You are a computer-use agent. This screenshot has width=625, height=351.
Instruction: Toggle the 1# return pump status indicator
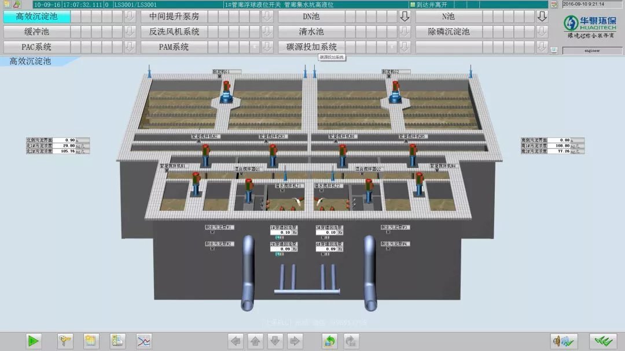(x=279, y=237)
